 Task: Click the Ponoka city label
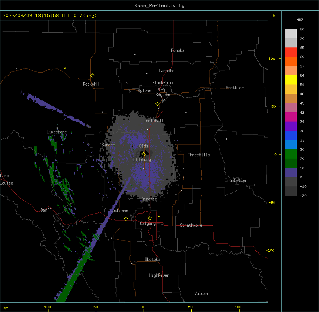click(x=178, y=50)
